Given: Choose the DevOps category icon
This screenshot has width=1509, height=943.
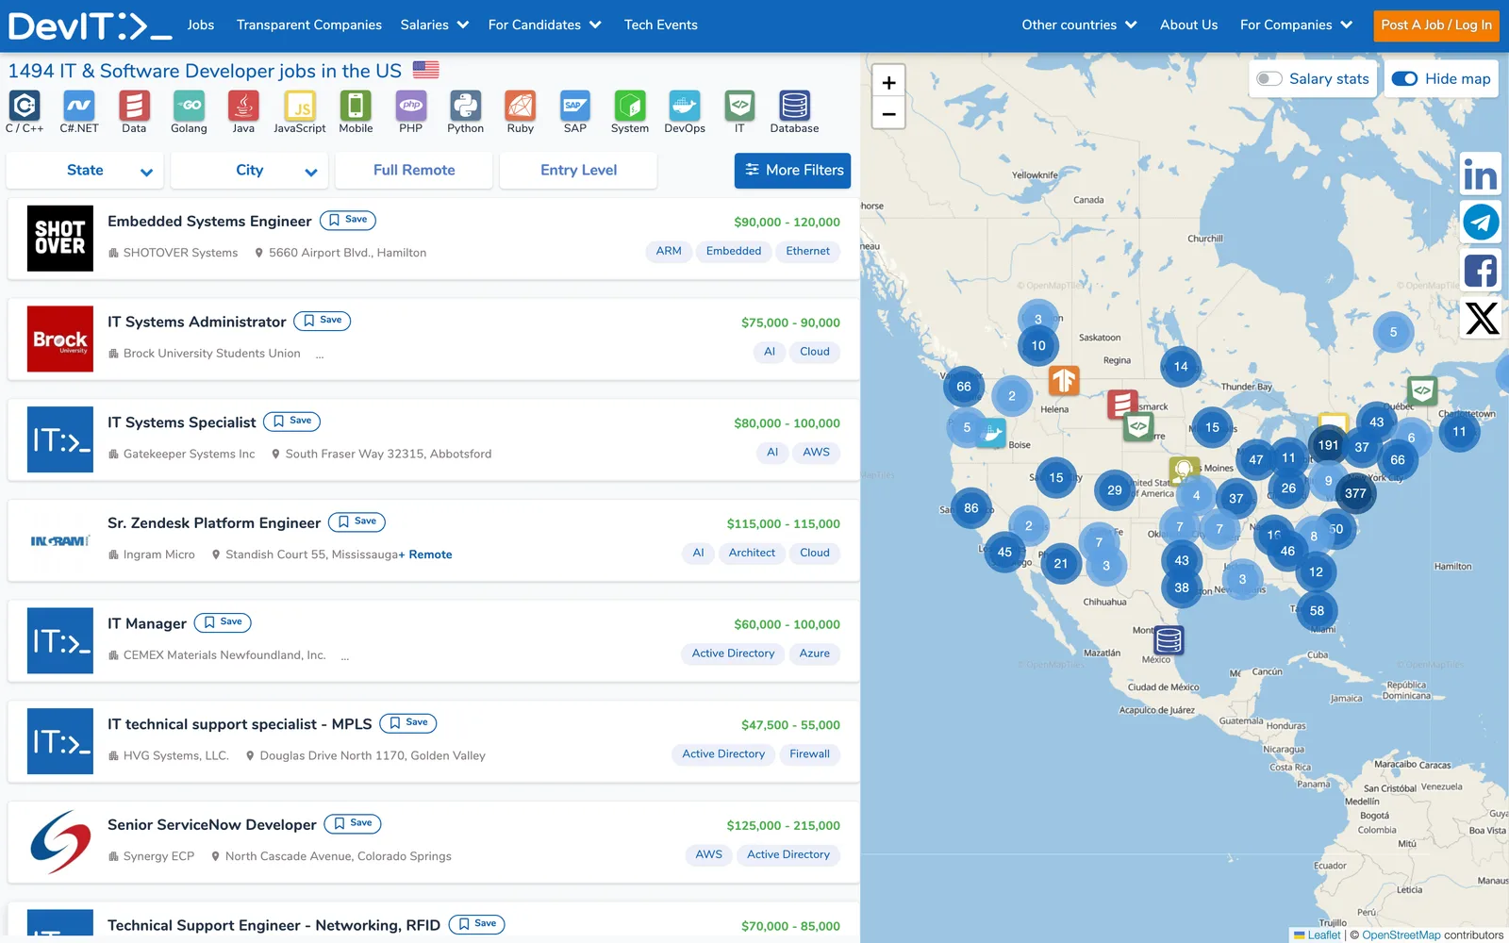Looking at the screenshot, I should click(685, 106).
